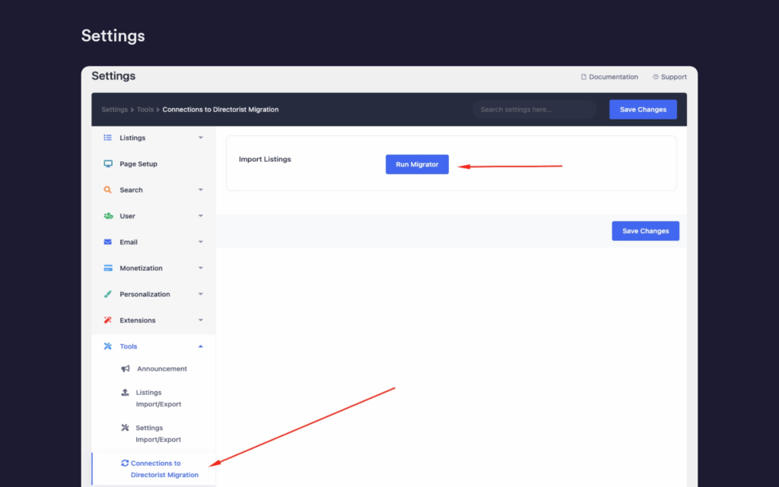Go to Tools breadcrumb link
The height and width of the screenshot is (487, 779).
(145, 110)
